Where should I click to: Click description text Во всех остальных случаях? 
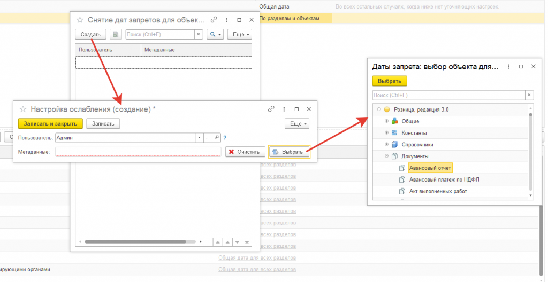pyautogui.click(x=417, y=6)
